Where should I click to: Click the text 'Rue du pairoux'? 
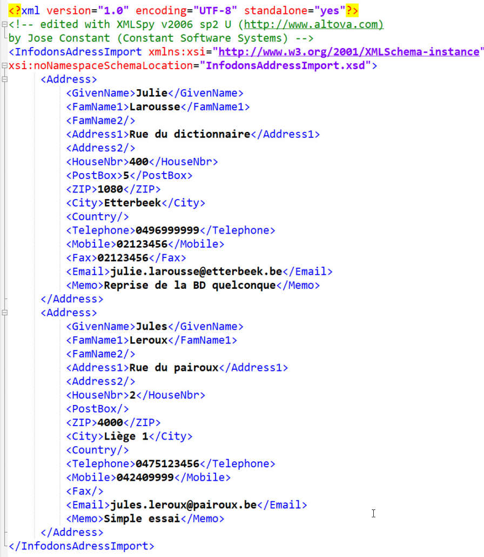tap(174, 368)
